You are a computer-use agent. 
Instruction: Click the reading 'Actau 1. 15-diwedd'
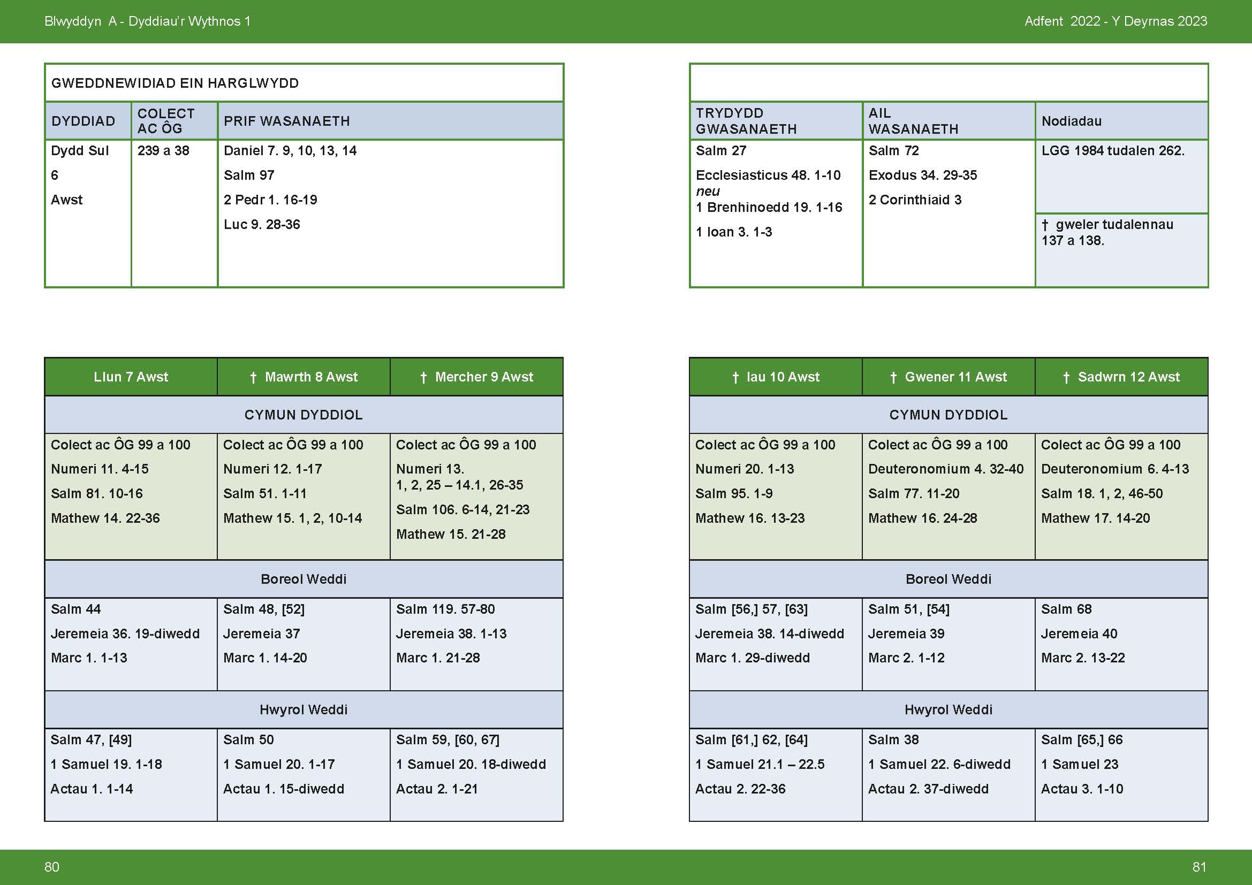click(284, 789)
